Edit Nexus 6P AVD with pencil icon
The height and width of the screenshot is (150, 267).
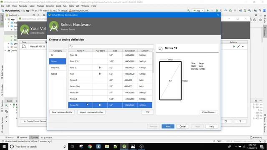(239, 46)
